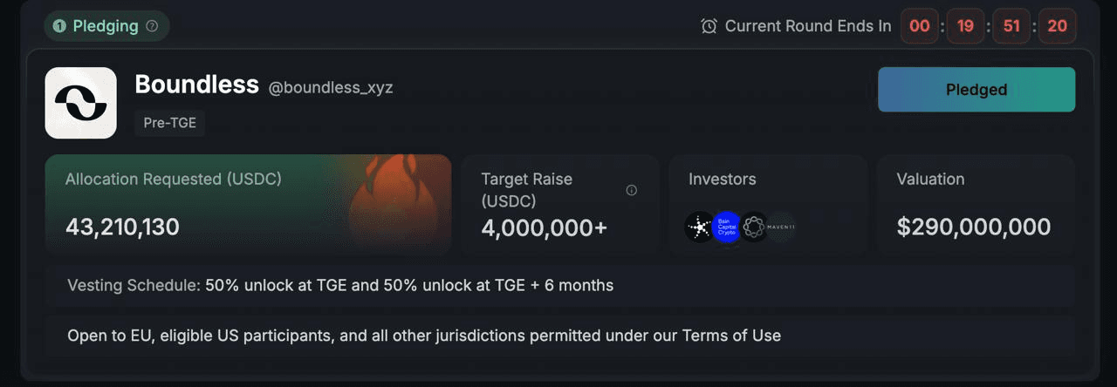Screen dimensions: 1117x387
Task: Click the alarm clock icon by the countdown
Action: pyautogui.click(x=709, y=26)
